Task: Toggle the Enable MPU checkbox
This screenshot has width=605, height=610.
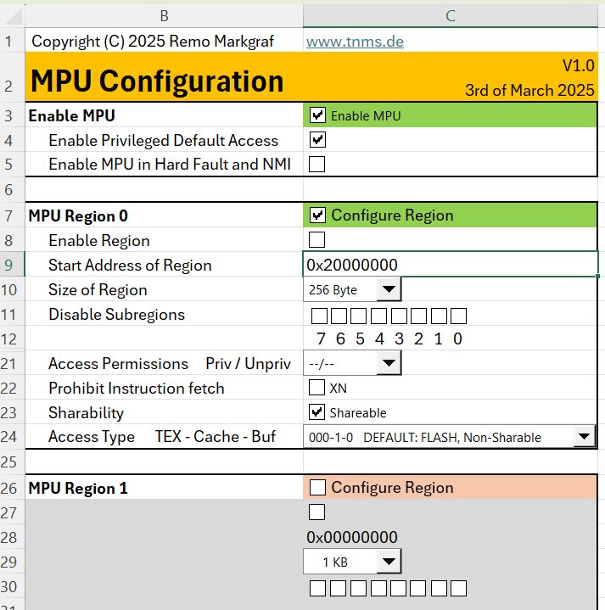Action: click(318, 116)
